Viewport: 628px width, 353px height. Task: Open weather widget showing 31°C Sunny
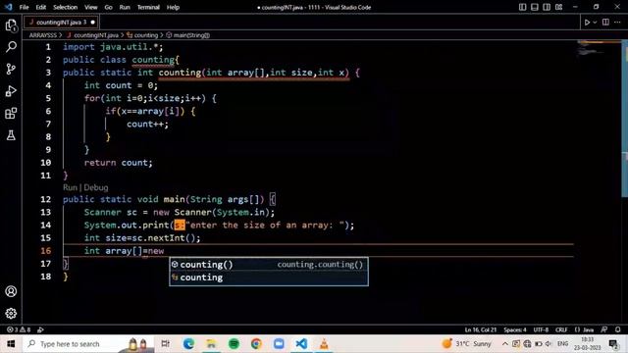tap(467, 344)
